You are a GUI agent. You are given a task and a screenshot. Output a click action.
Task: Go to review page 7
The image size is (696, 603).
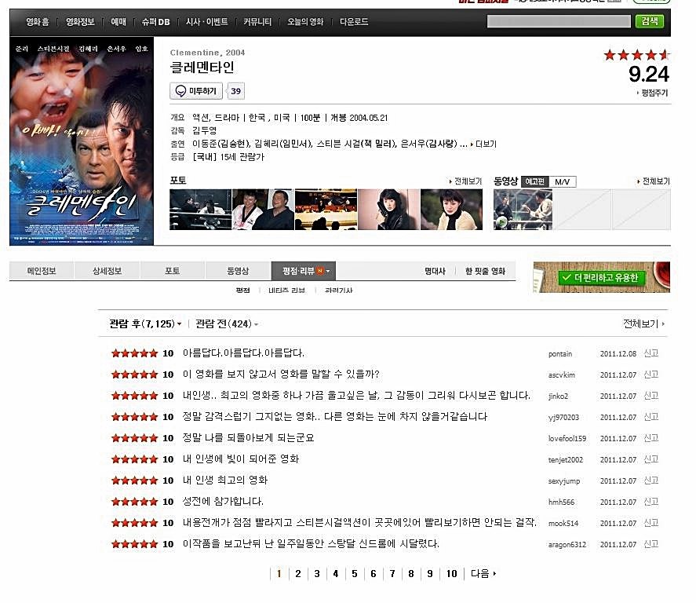tap(392, 574)
